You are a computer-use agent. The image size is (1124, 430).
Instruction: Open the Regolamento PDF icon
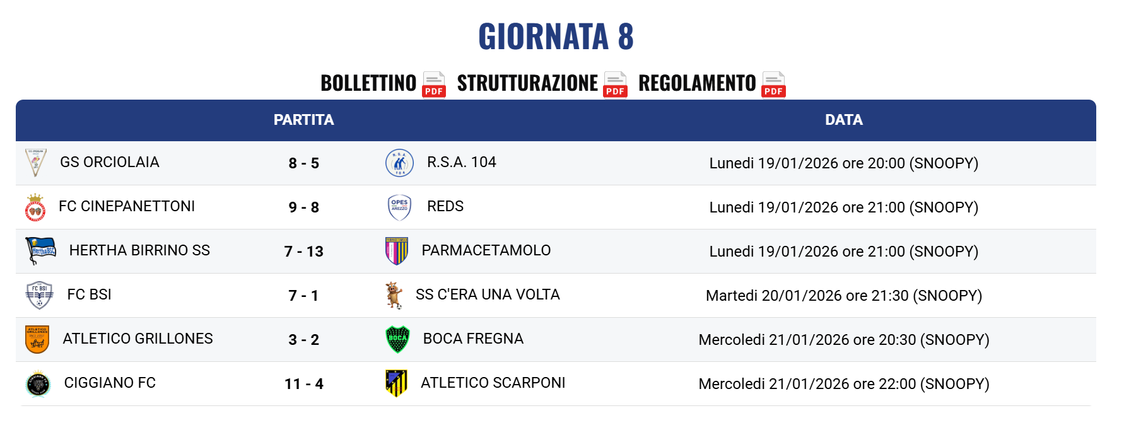tap(773, 84)
